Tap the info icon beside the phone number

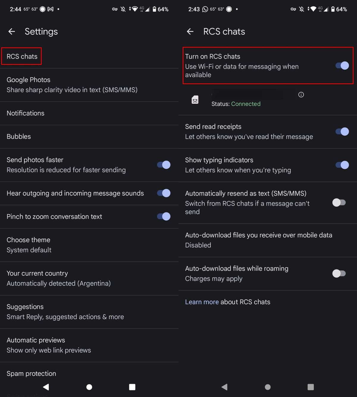301,95
